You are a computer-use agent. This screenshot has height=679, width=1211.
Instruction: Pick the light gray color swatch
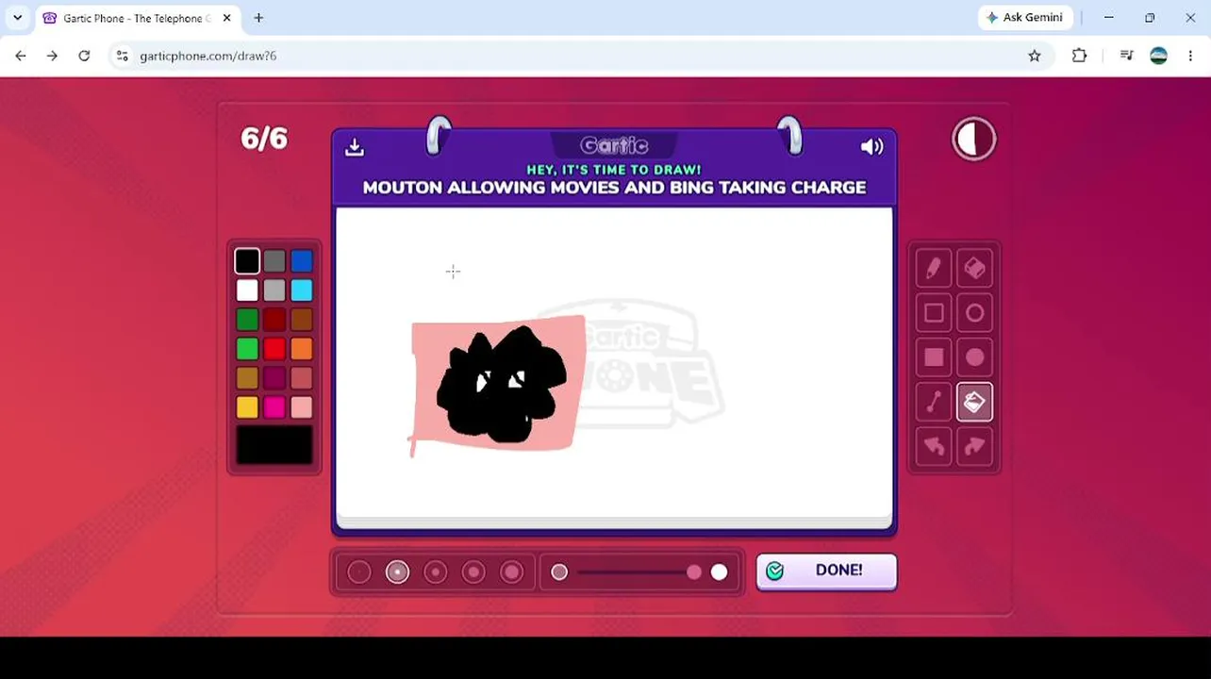(x=274, y=290)
